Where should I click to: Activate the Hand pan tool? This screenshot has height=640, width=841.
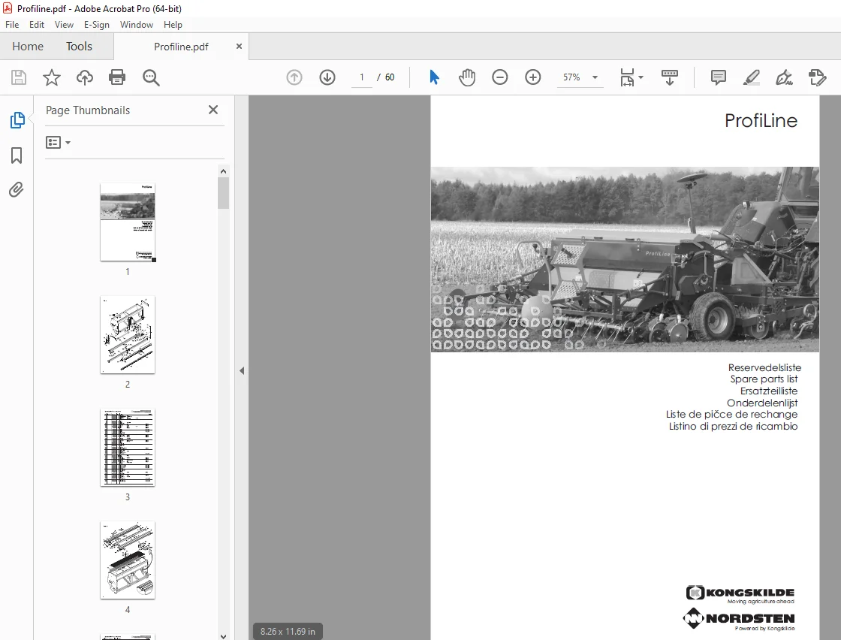click(x=467, y=77)
